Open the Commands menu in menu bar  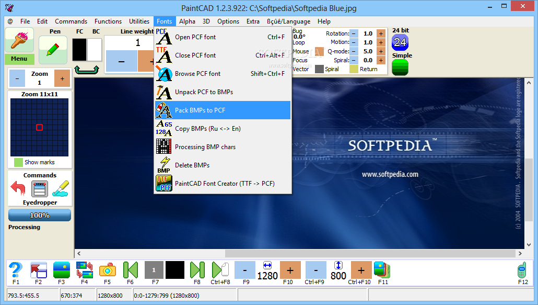[71, 21]
